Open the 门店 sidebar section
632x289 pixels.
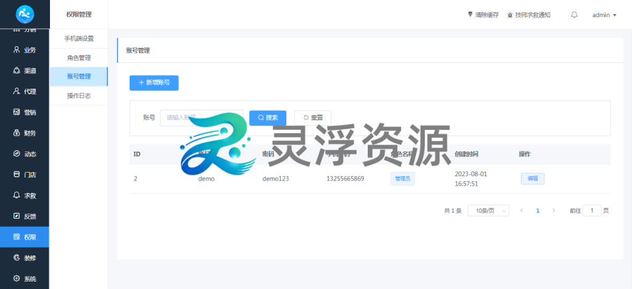25,174
